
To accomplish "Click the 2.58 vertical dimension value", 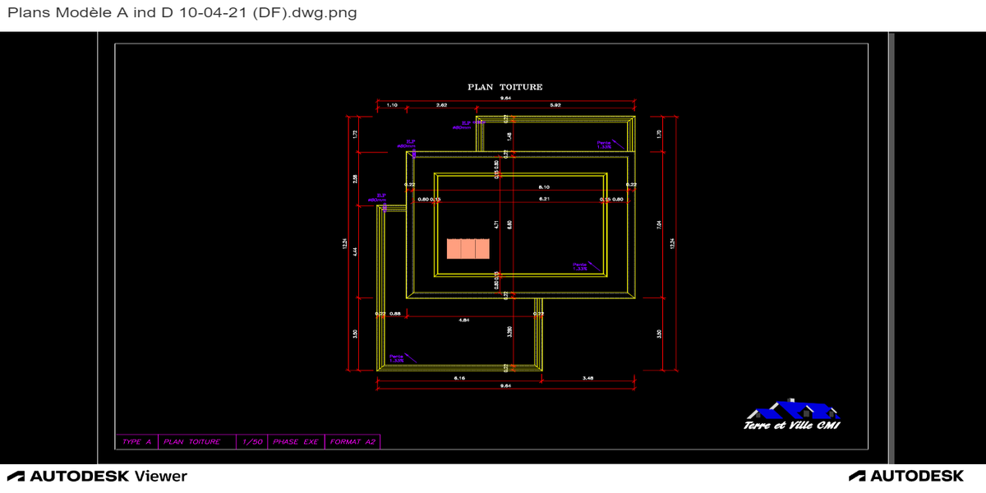I will point(355,178).
